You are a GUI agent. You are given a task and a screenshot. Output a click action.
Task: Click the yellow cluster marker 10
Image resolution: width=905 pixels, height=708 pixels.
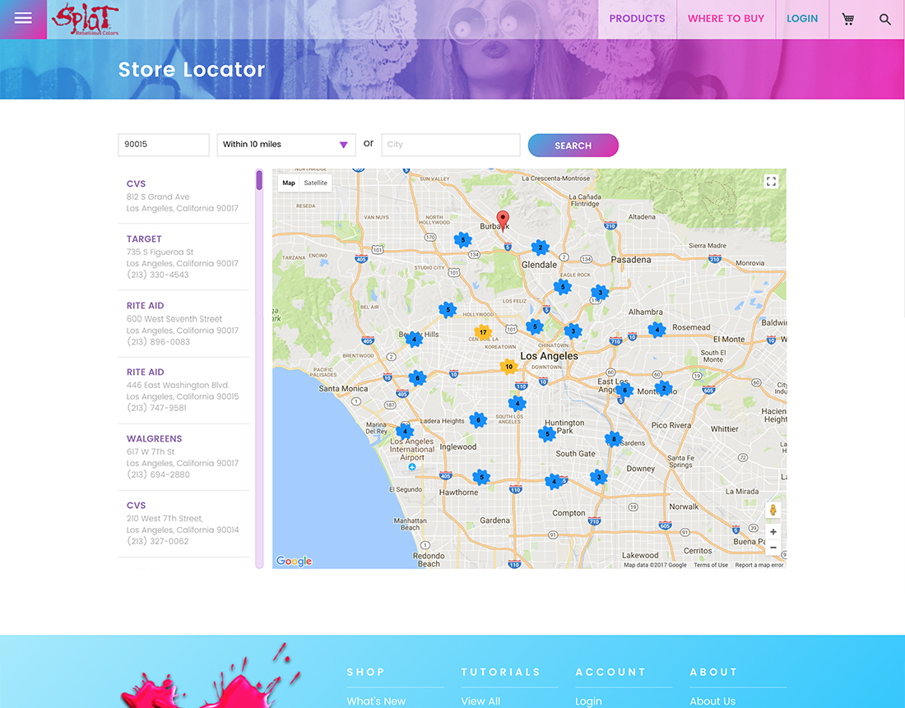point(508,367)
